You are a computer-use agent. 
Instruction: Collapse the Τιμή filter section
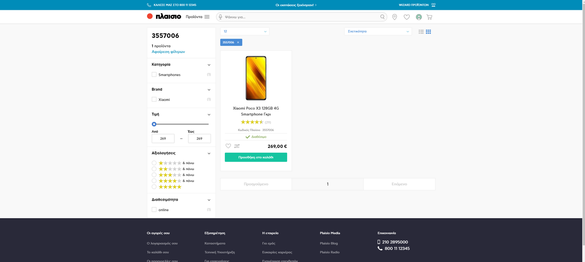tap(209, 115)
